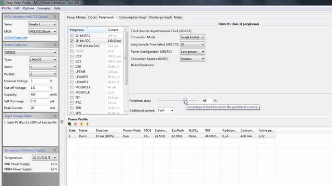
Task: Click the Nominal Voltage input field
Action: [39, 81]
